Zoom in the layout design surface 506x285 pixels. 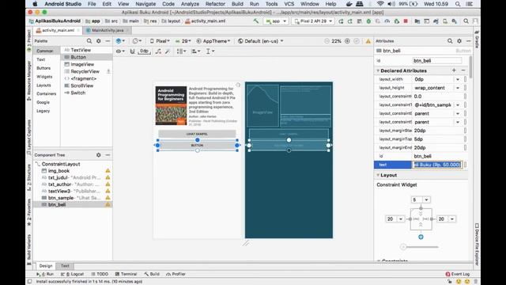(x=347, y=41)
